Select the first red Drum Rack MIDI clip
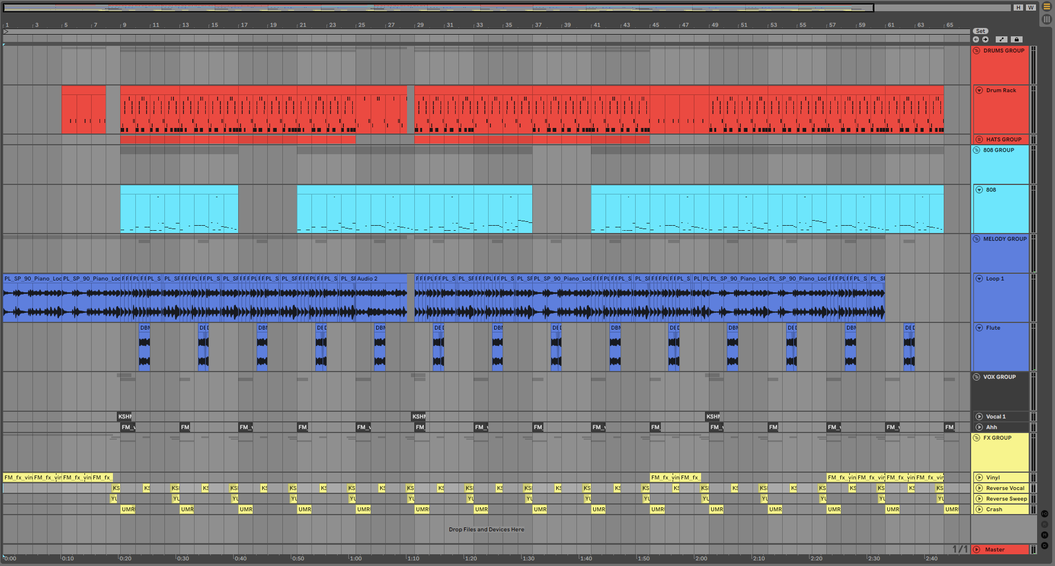 click(84, 110)
